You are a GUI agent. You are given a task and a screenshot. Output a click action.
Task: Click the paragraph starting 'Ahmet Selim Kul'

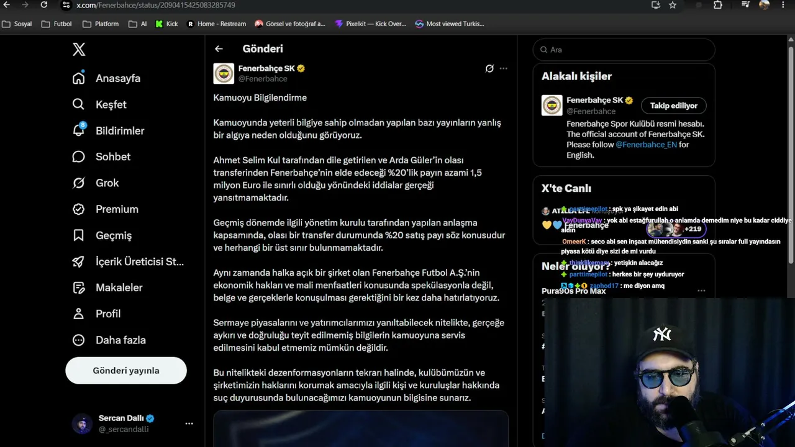pyautogui.click(x=348, y=179)
